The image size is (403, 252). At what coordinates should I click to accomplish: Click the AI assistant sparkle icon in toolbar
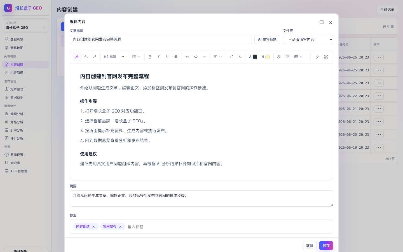click(77, 57)
